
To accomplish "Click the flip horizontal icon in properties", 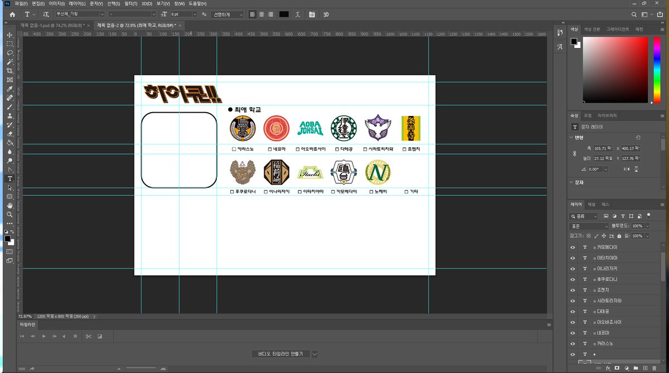I will (627, 169).
